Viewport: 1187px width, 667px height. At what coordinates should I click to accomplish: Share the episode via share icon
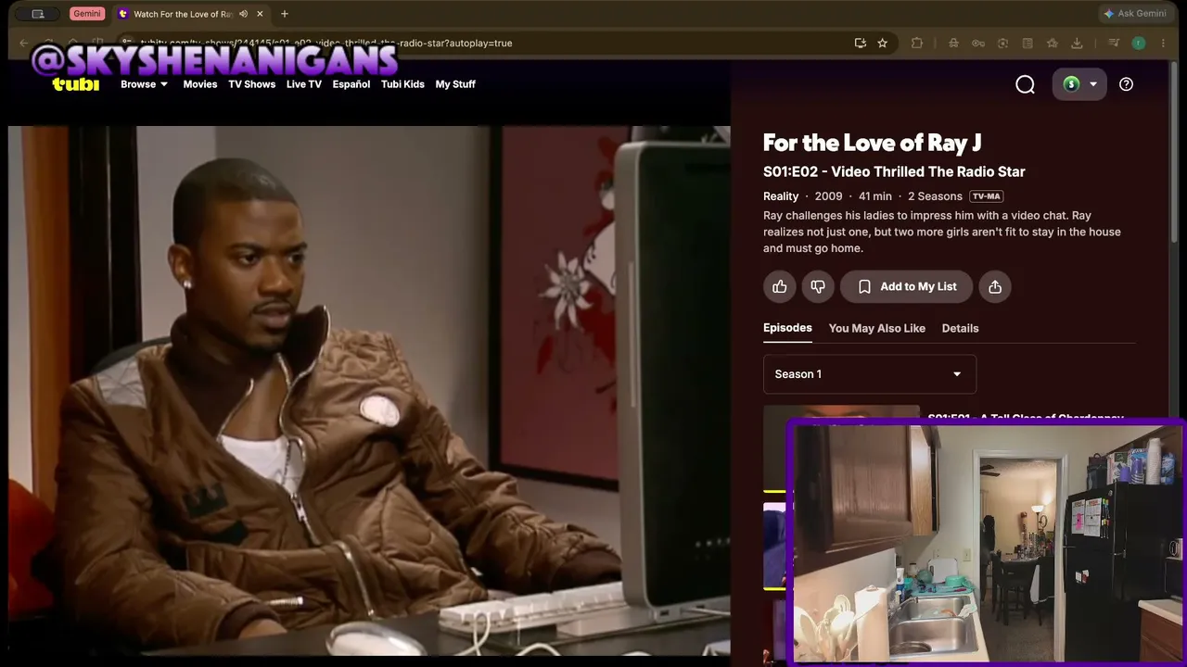tap(995, 287)
